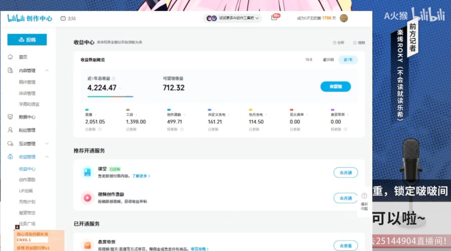Click the 去提现 withdraw button

(336, 86)
